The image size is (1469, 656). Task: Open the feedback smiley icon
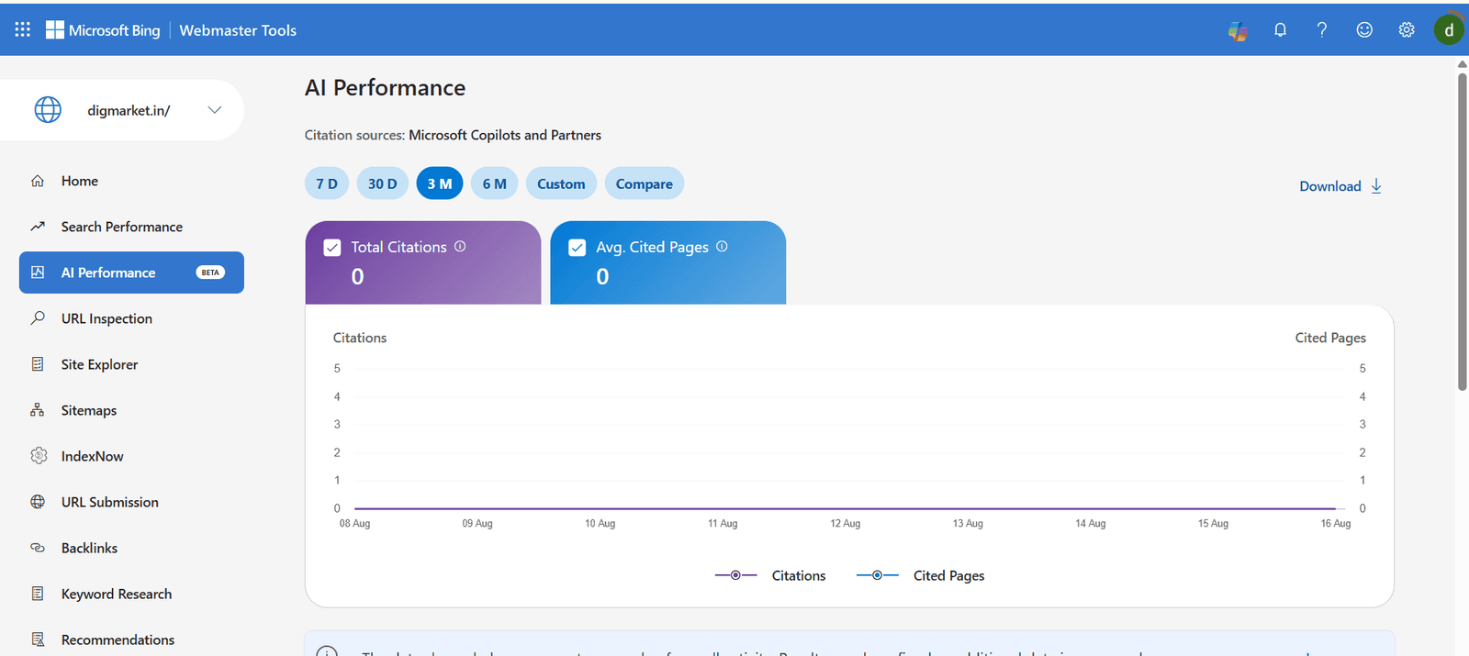(x=1364, y=30)
